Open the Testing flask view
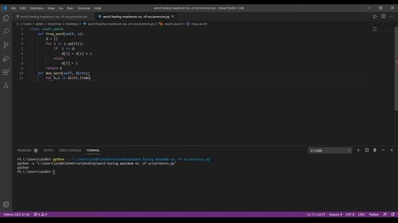 pyautogui.click(x=6, y=85)
